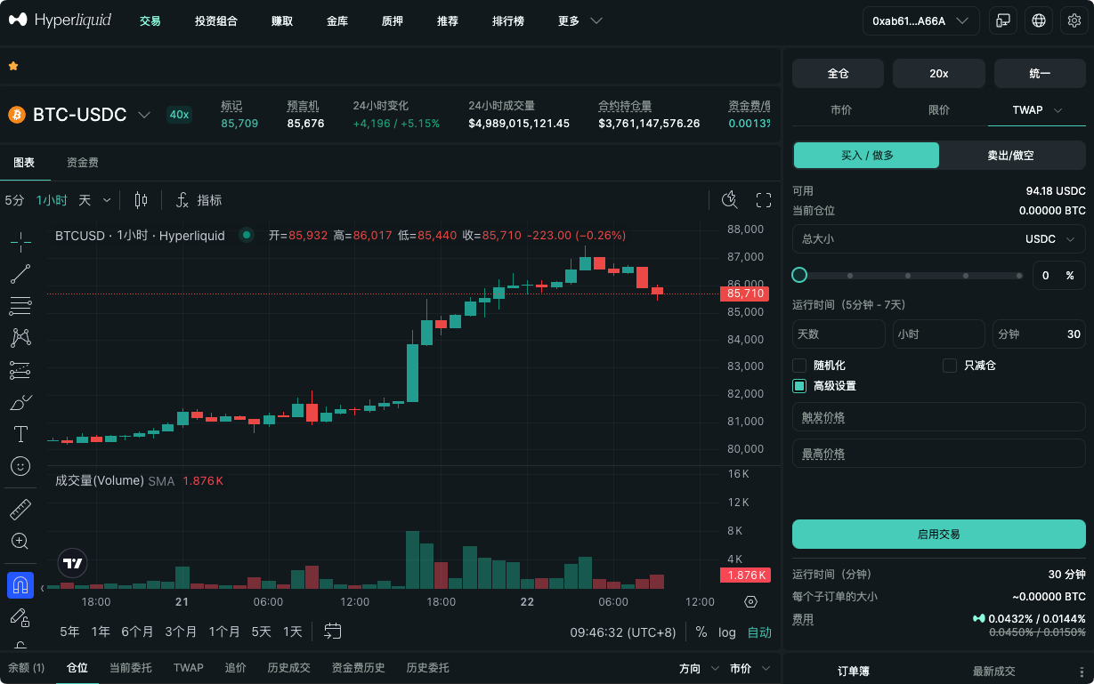
Task: Open the wallet address 0xab61...A66A dropdown
Action: [920, 20]
